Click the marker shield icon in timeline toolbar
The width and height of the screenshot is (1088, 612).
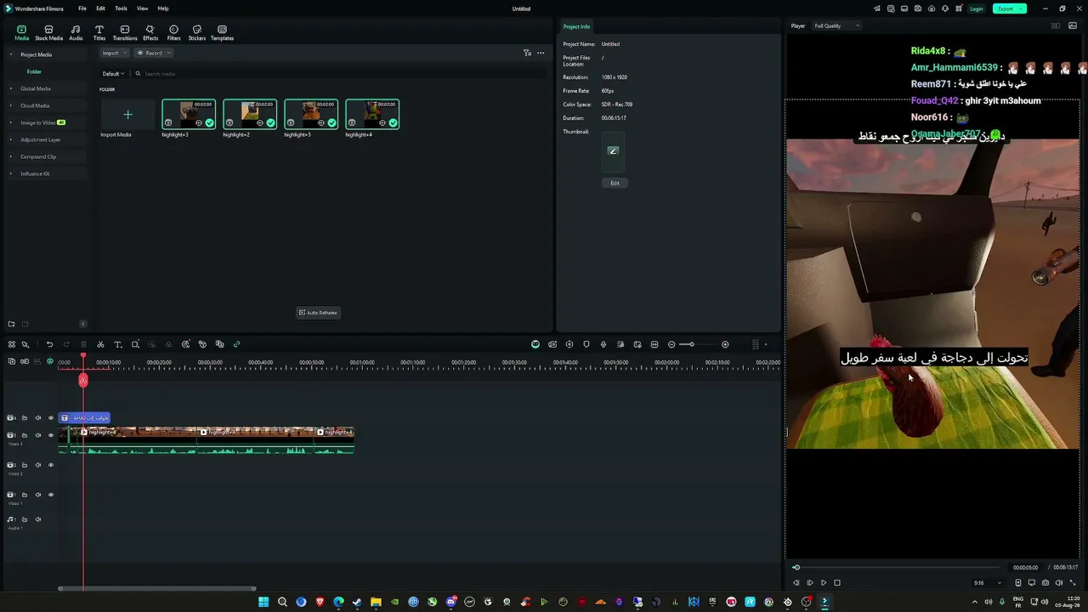coord(586,344)
